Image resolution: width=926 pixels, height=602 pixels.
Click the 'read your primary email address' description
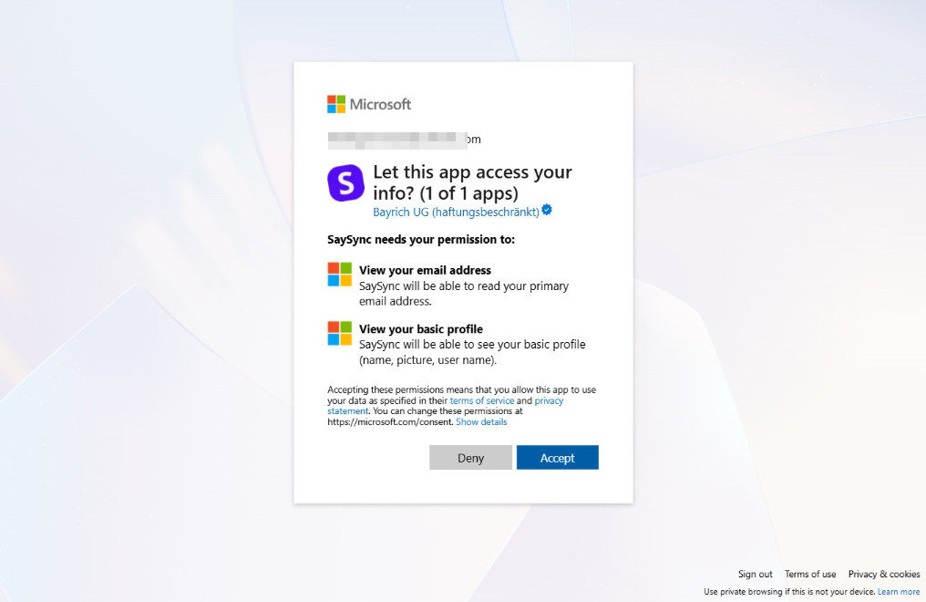point(464,294)
